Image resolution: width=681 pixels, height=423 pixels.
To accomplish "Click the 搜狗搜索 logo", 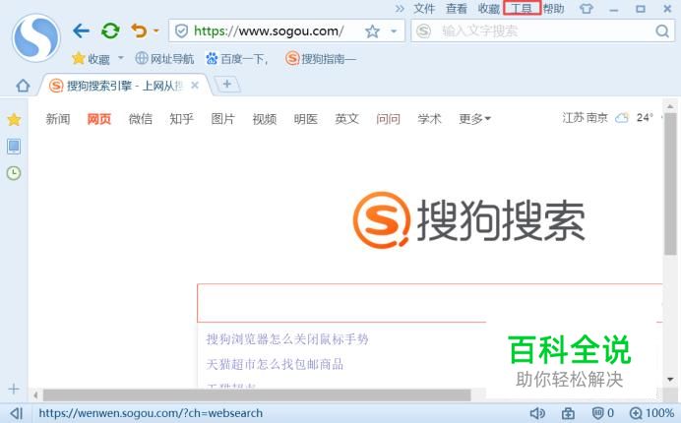I will (x=468, y=220).
